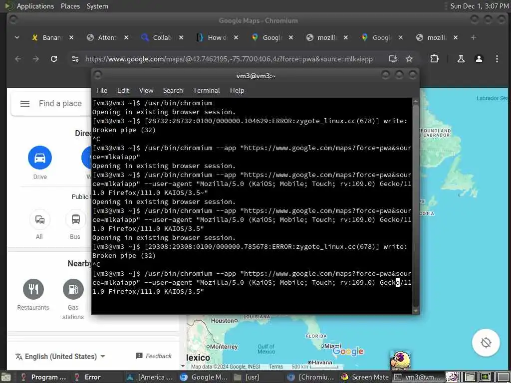Select Bus transit icon
This screenshot has width=511, height=383.
[76, 219]
